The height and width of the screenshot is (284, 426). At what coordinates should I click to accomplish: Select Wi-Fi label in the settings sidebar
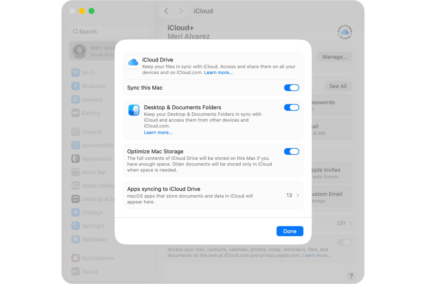(x=89, y=73)
